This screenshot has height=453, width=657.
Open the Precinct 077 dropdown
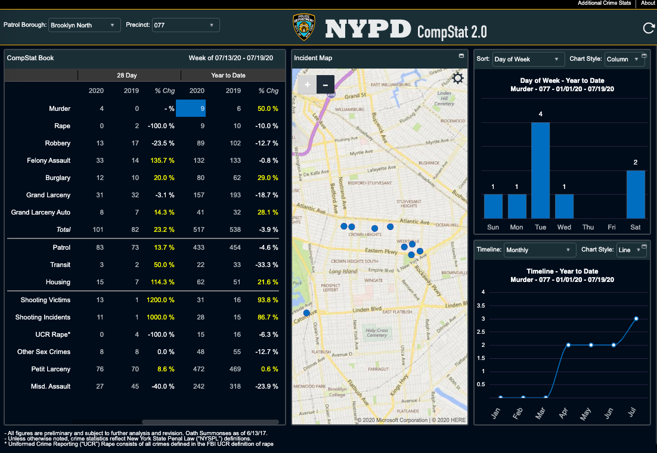click(x=185, y=25)
